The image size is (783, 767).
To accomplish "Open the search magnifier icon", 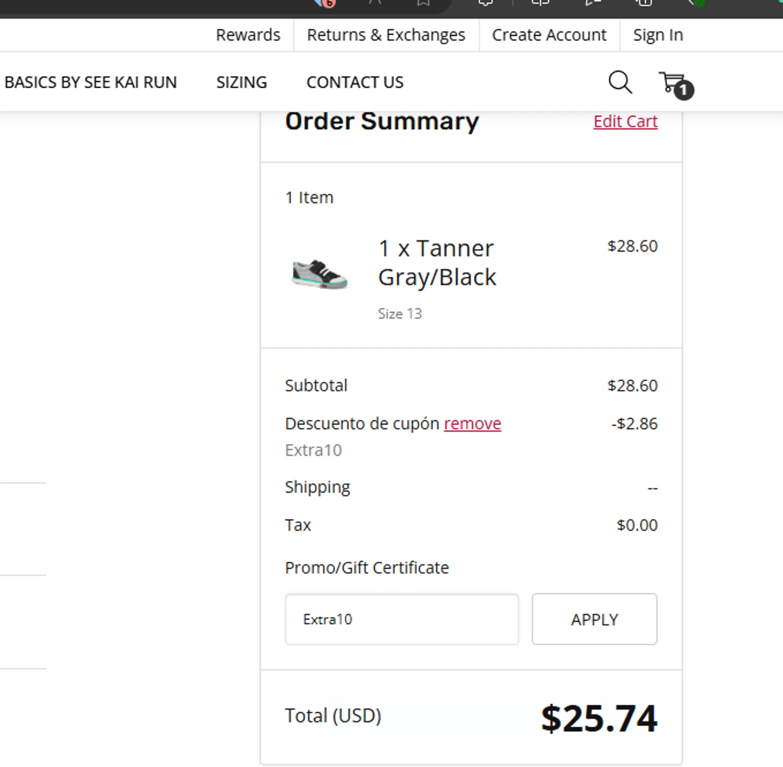I will coord(620,82).
